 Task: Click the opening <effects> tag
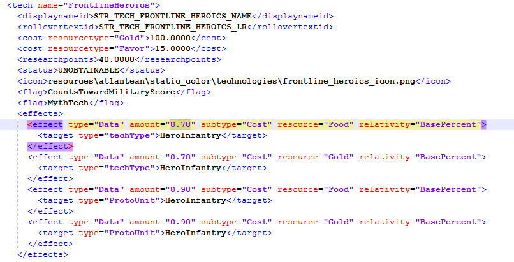click(x=40, y=113)
